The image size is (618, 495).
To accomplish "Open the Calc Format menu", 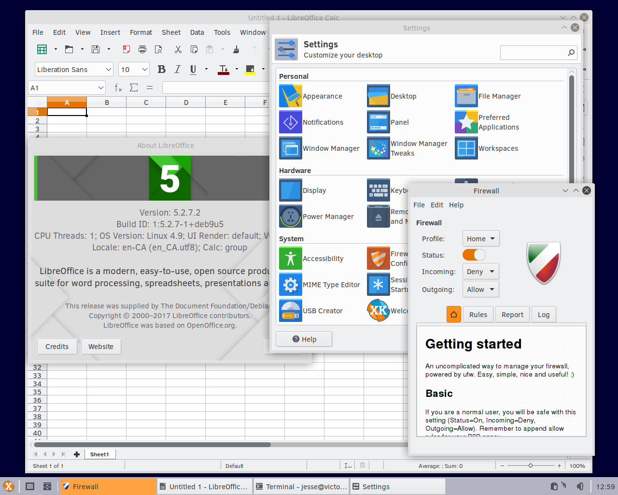I will (x=141, y=32).
